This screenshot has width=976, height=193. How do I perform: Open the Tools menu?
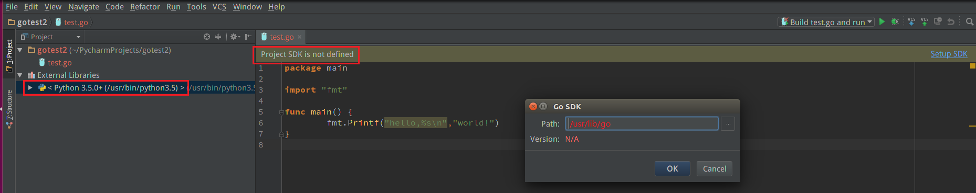[x=196, y=7]
